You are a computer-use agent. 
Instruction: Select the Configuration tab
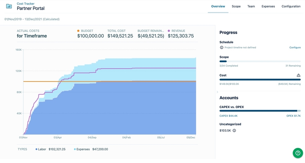coord(291,6)
